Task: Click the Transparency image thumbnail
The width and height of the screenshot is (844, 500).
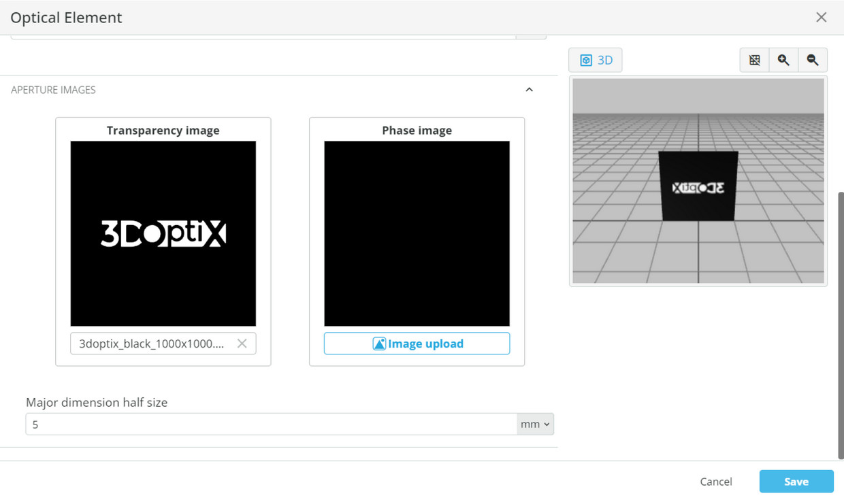Action: click(163, 233)
